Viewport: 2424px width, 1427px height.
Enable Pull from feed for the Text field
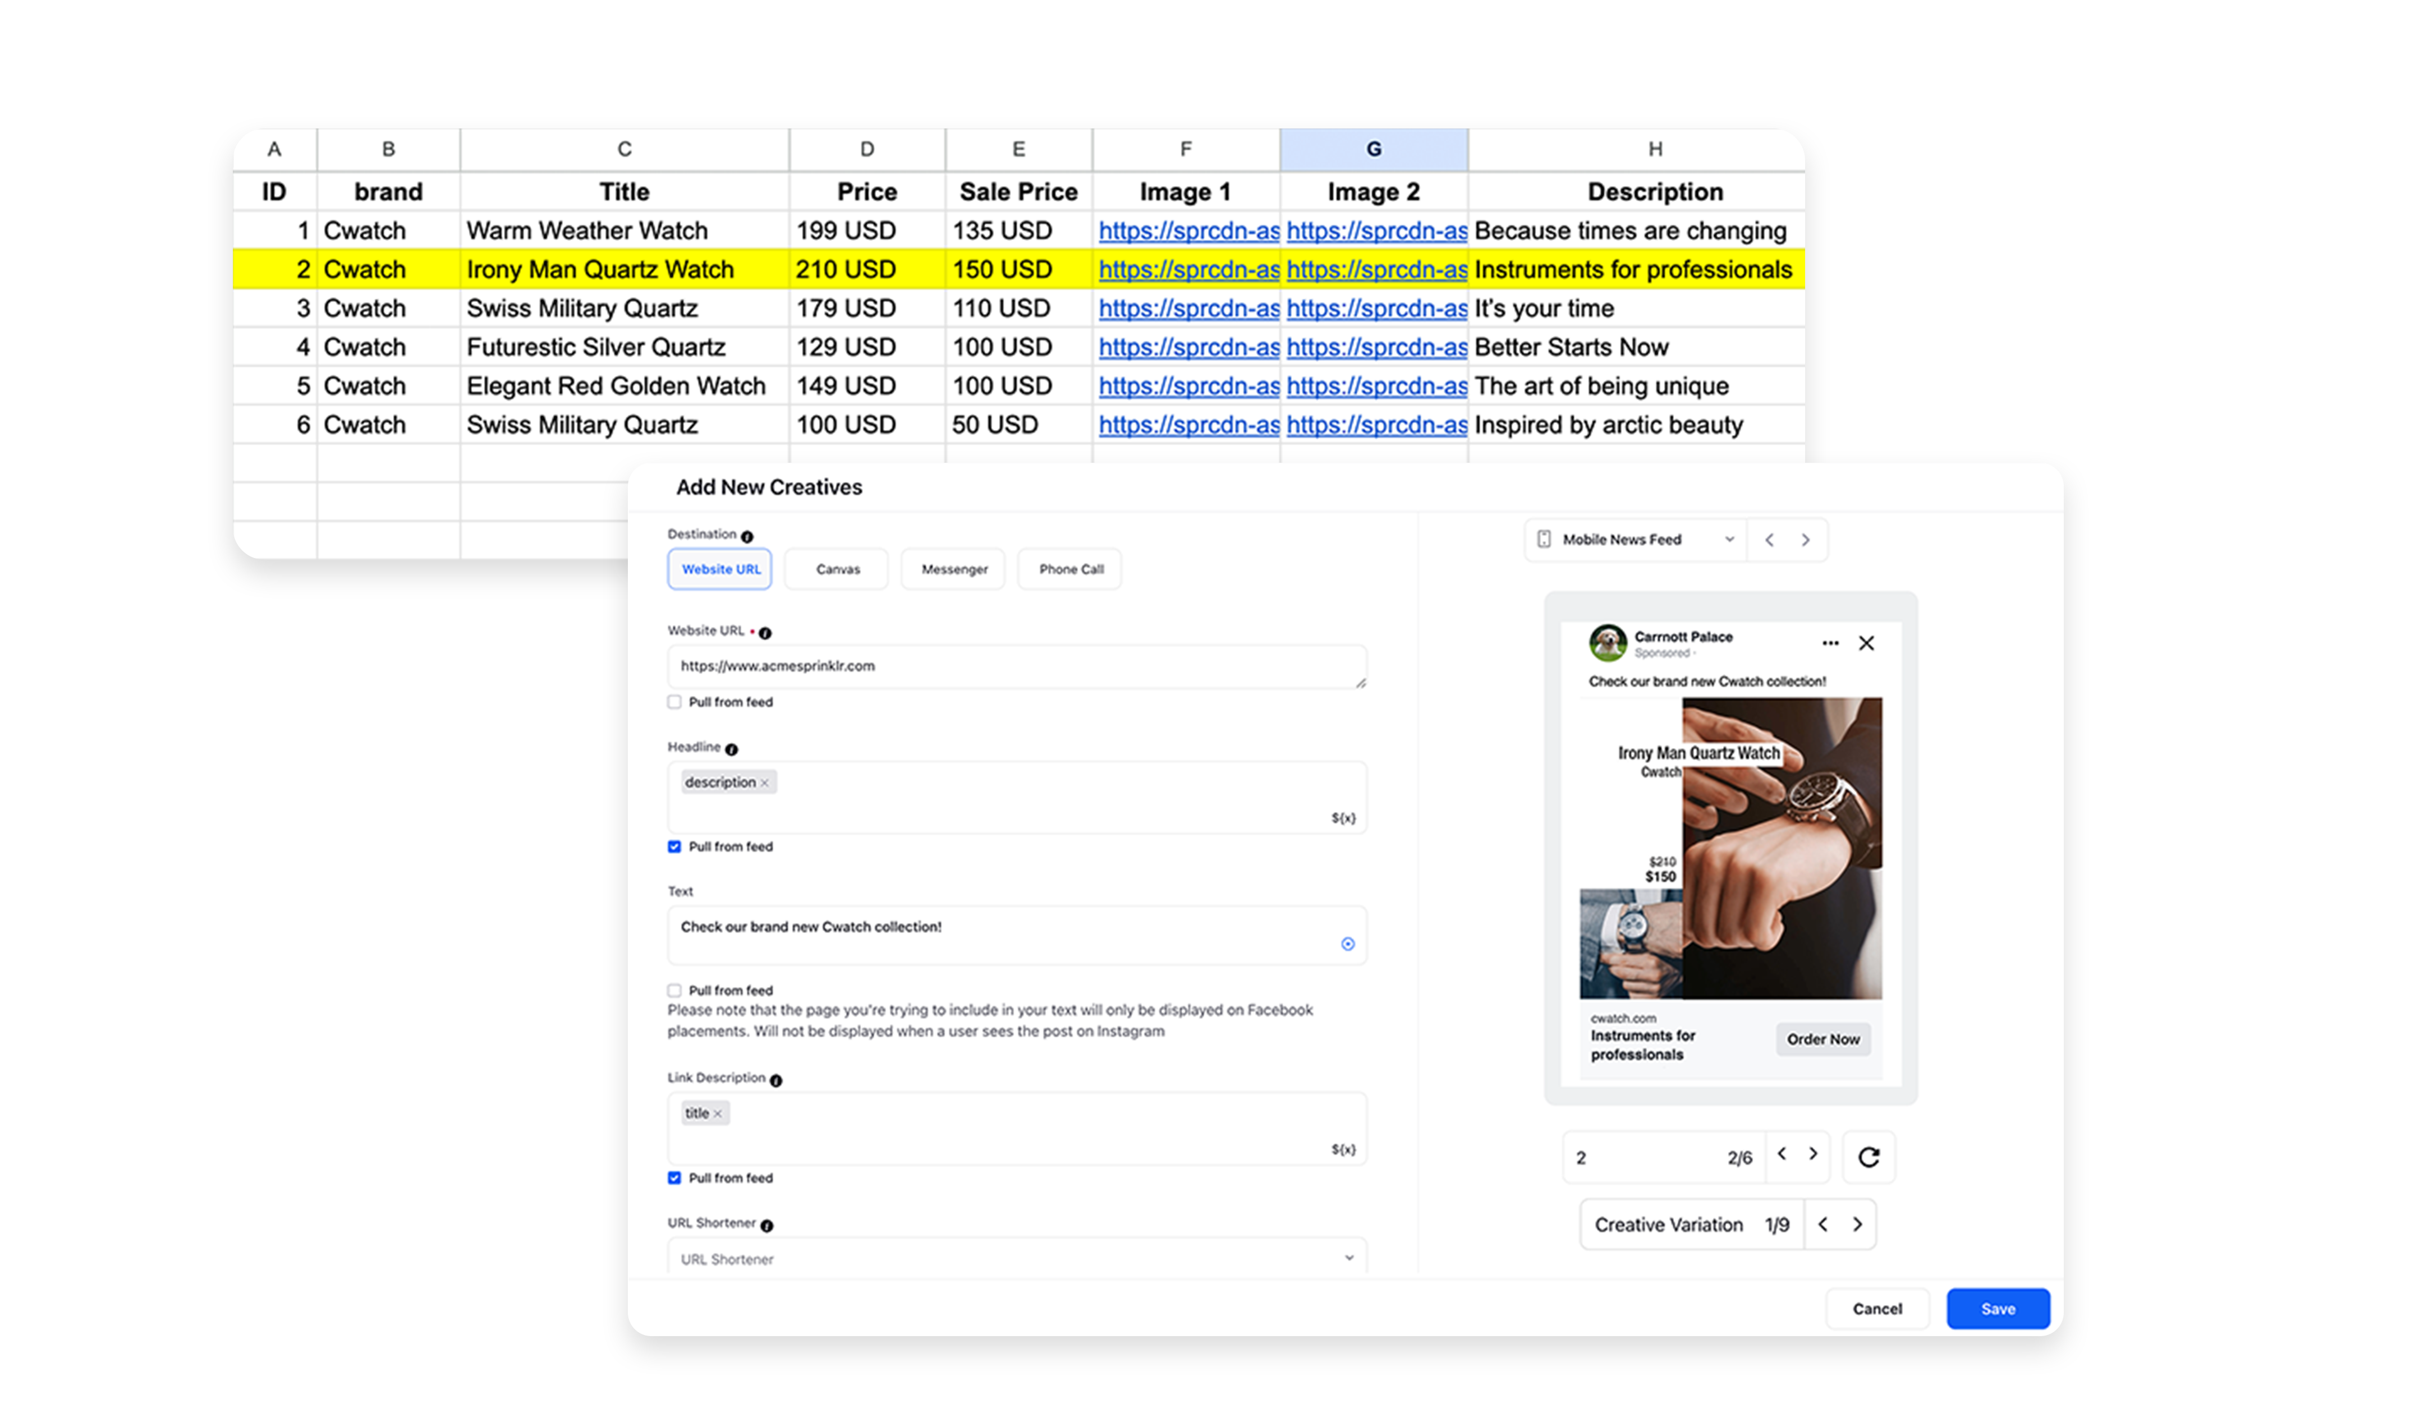pos(674,989)
